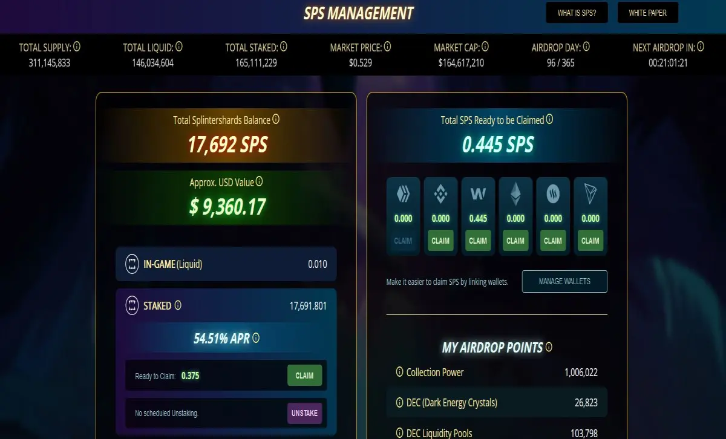Click the In-Game liquid amount 0.010
Screen dimensions: 726x439
click(x=317, y=264)
